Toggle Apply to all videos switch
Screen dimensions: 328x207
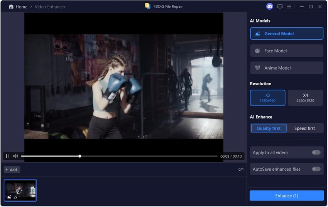pyautogui.click(x=316, y=153)
